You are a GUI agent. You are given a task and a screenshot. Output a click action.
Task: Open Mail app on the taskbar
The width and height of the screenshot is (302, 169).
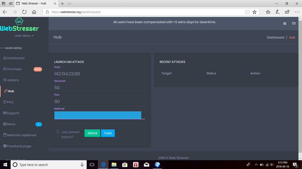(x=146, y=164)
